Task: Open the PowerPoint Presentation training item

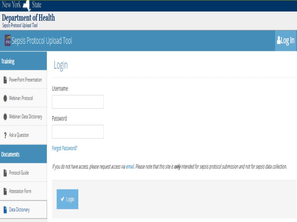Action: [x=23, y=80]
